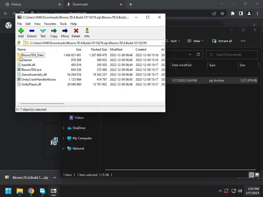Open the Chrome three-dot menu
The width and height of the screenshot is (263, 197).
pos(257,13)
